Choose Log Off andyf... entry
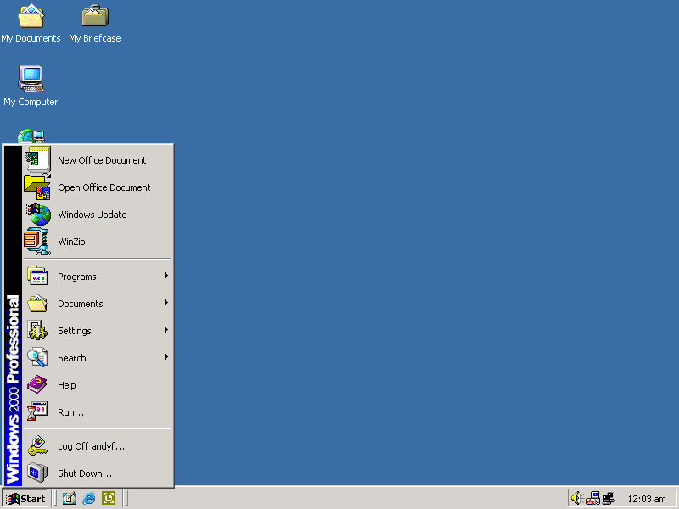Image resolution: width=679 pixels, height=509 pixels. tap(98, 446)
